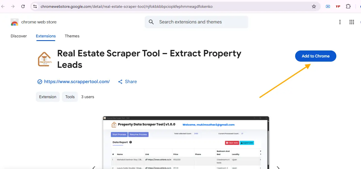Click the YP profile avatar
This screenshot has height=169, width=361.
(338, 6)
